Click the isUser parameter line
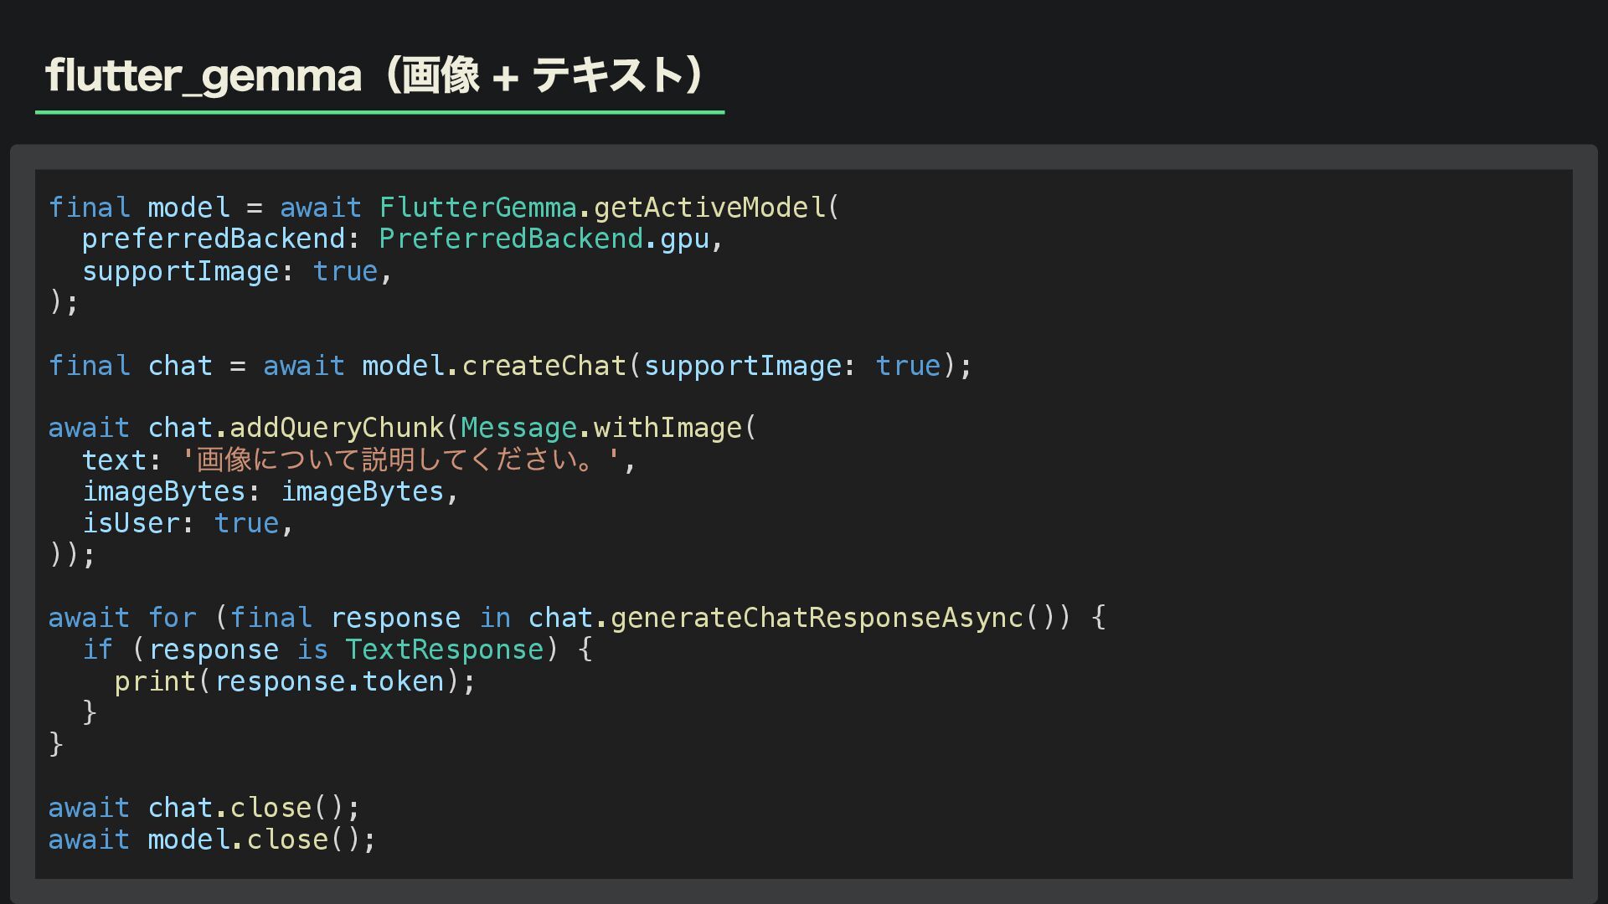 click(188, 523)
